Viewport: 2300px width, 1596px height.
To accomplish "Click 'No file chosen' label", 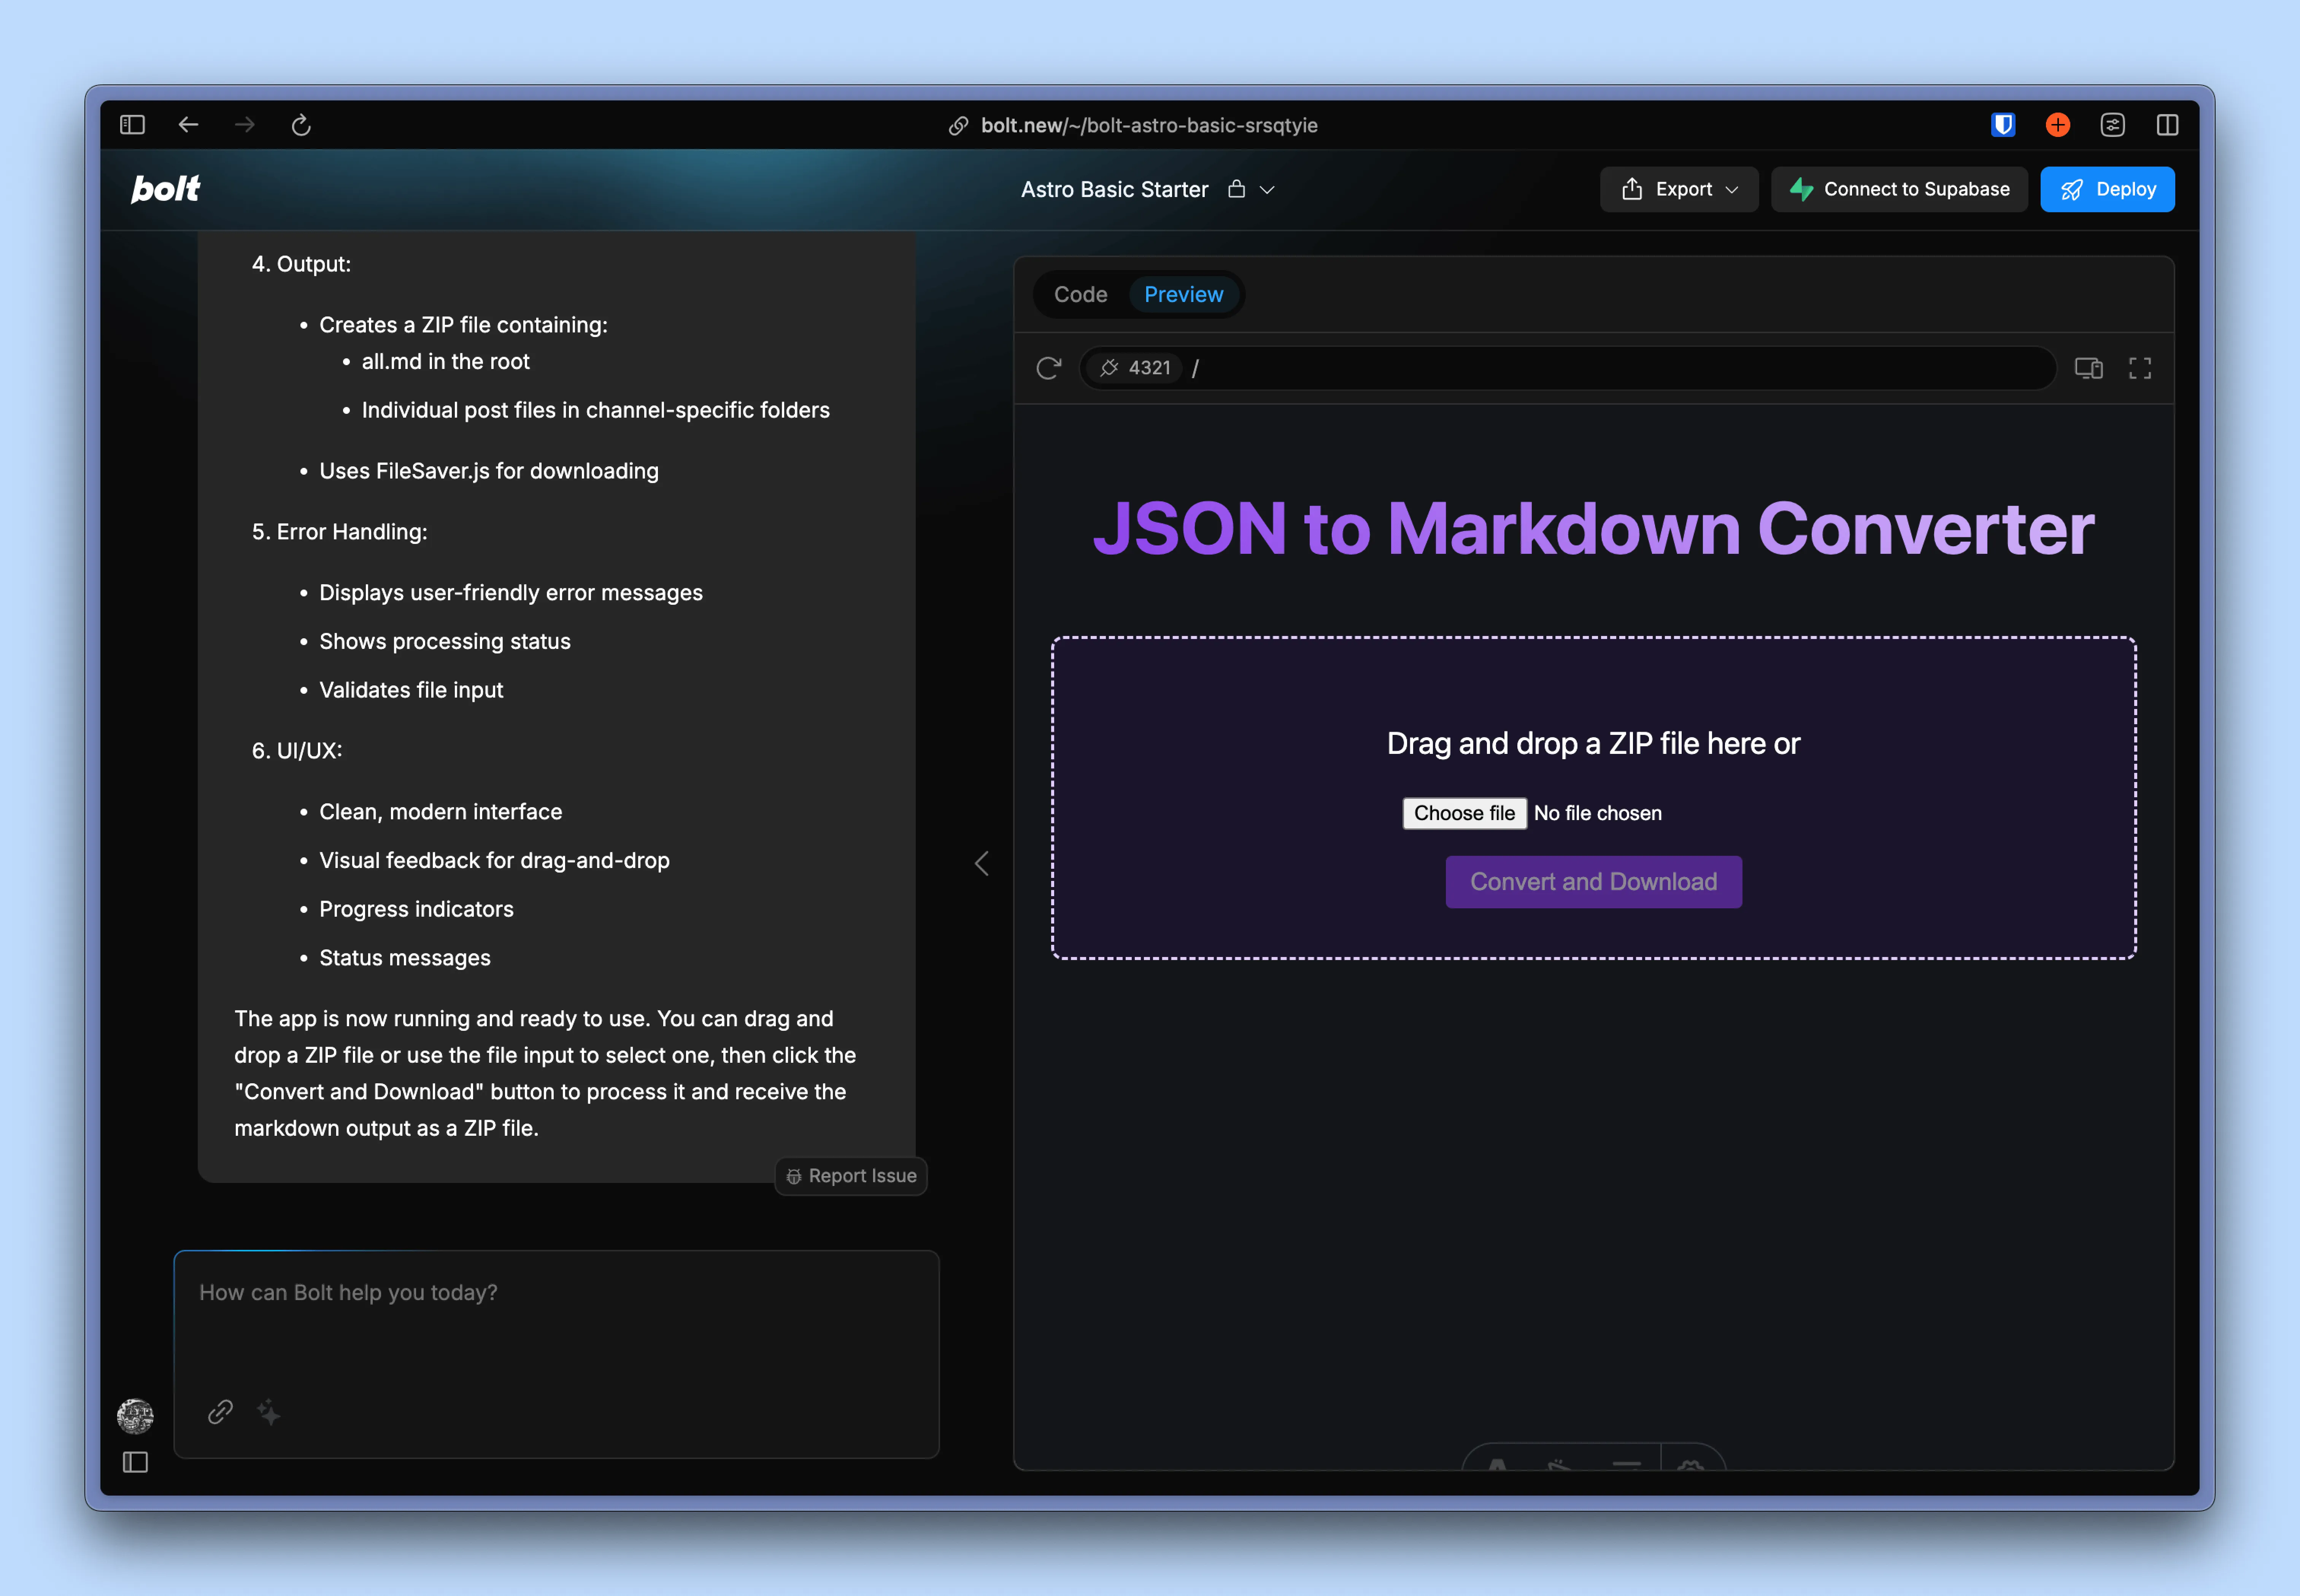I will pos(1597,813).
